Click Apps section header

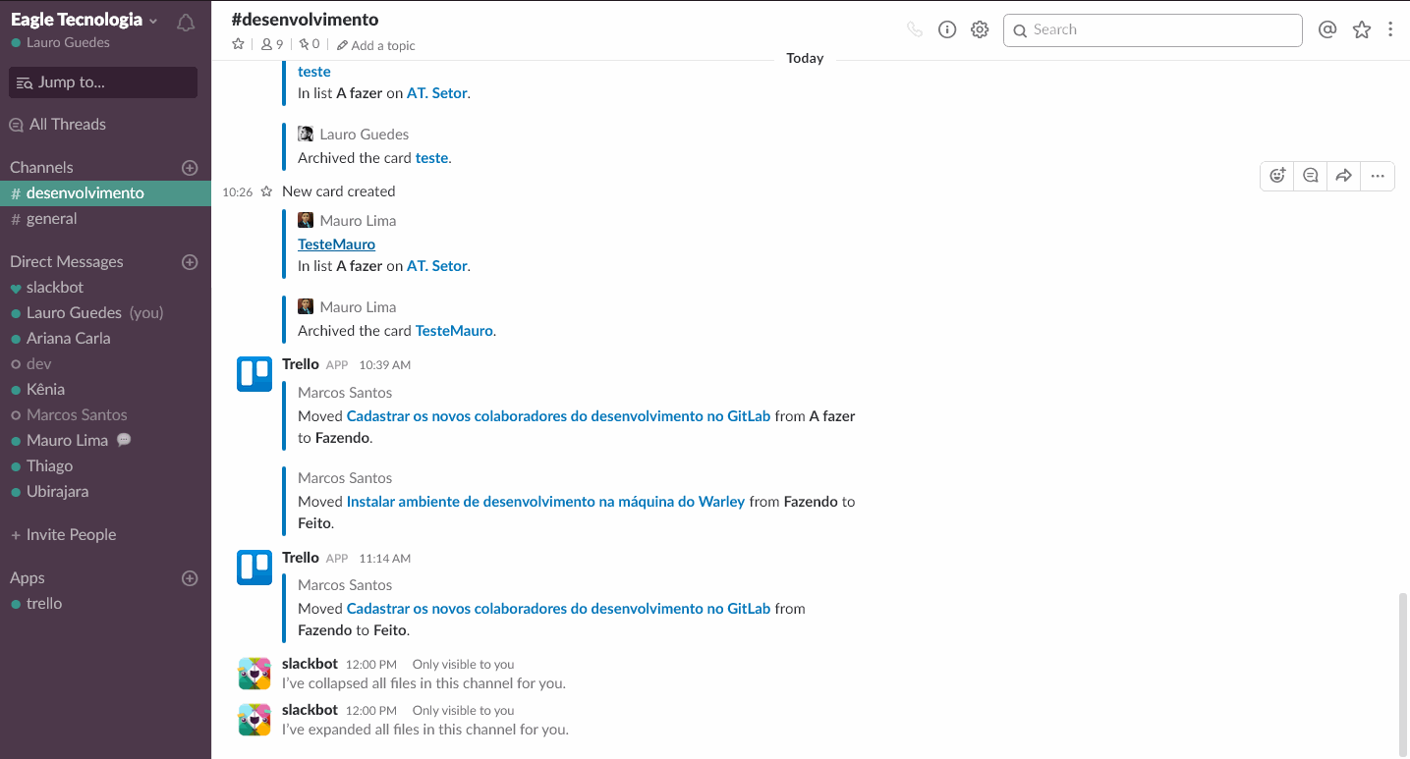28,578
